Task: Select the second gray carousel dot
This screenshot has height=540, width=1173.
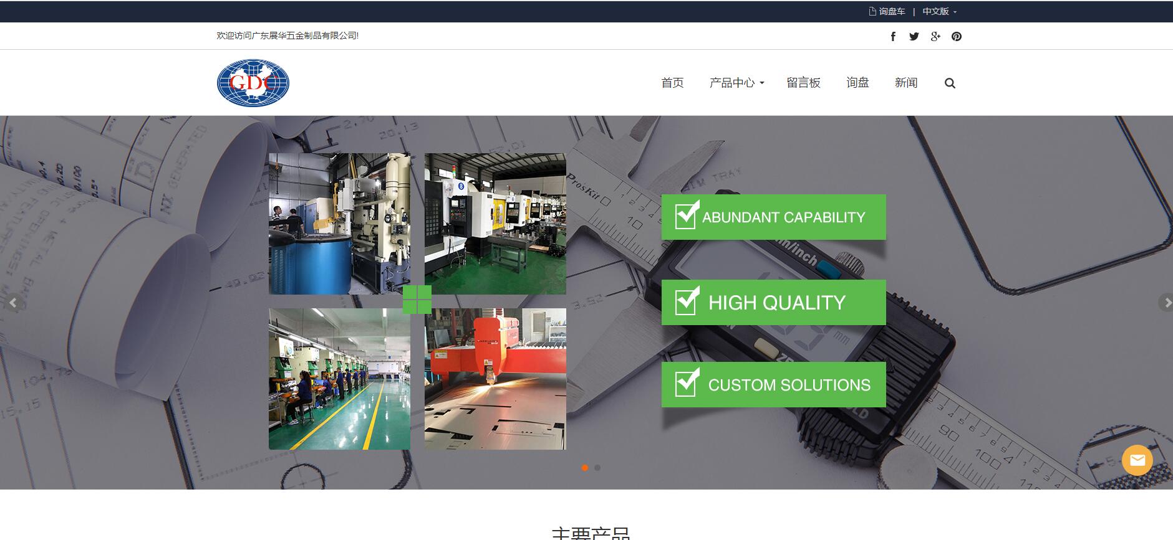Action: (x=597, y=468)
